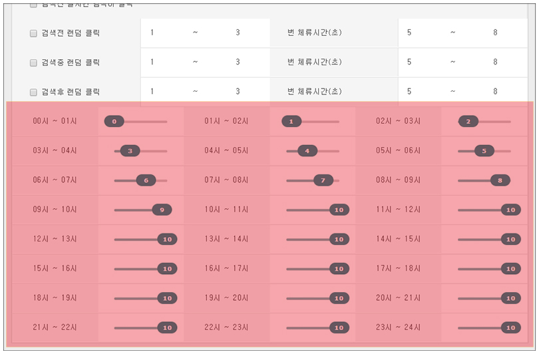
Task: Select the 21시 ~ 22시 slider knob
Action: coord(168,328)
